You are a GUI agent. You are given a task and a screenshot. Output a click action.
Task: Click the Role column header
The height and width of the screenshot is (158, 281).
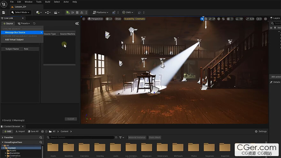click(x=26, y=49)
